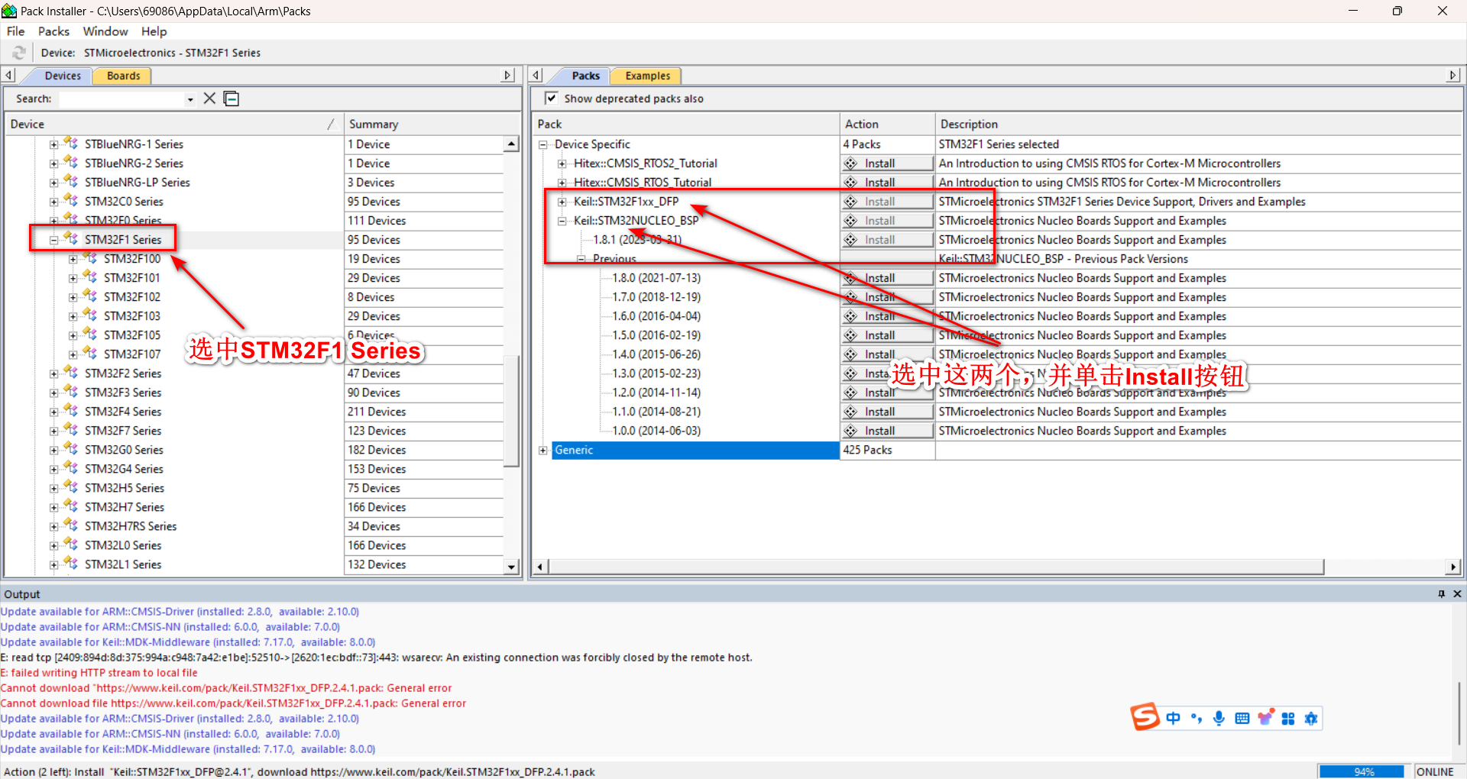The image size is (1467, 779).
Task: Expand the Keil::STM32F1xx_DFP pack node
Action: [x=562, y=202]
